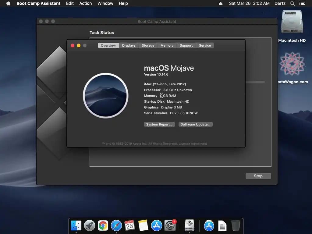The width and height of the screenshot is (312, 234).
Task: Open Spotlight search magnifier in menu bar
Action: pyautogui.click(x=292, y=3)
